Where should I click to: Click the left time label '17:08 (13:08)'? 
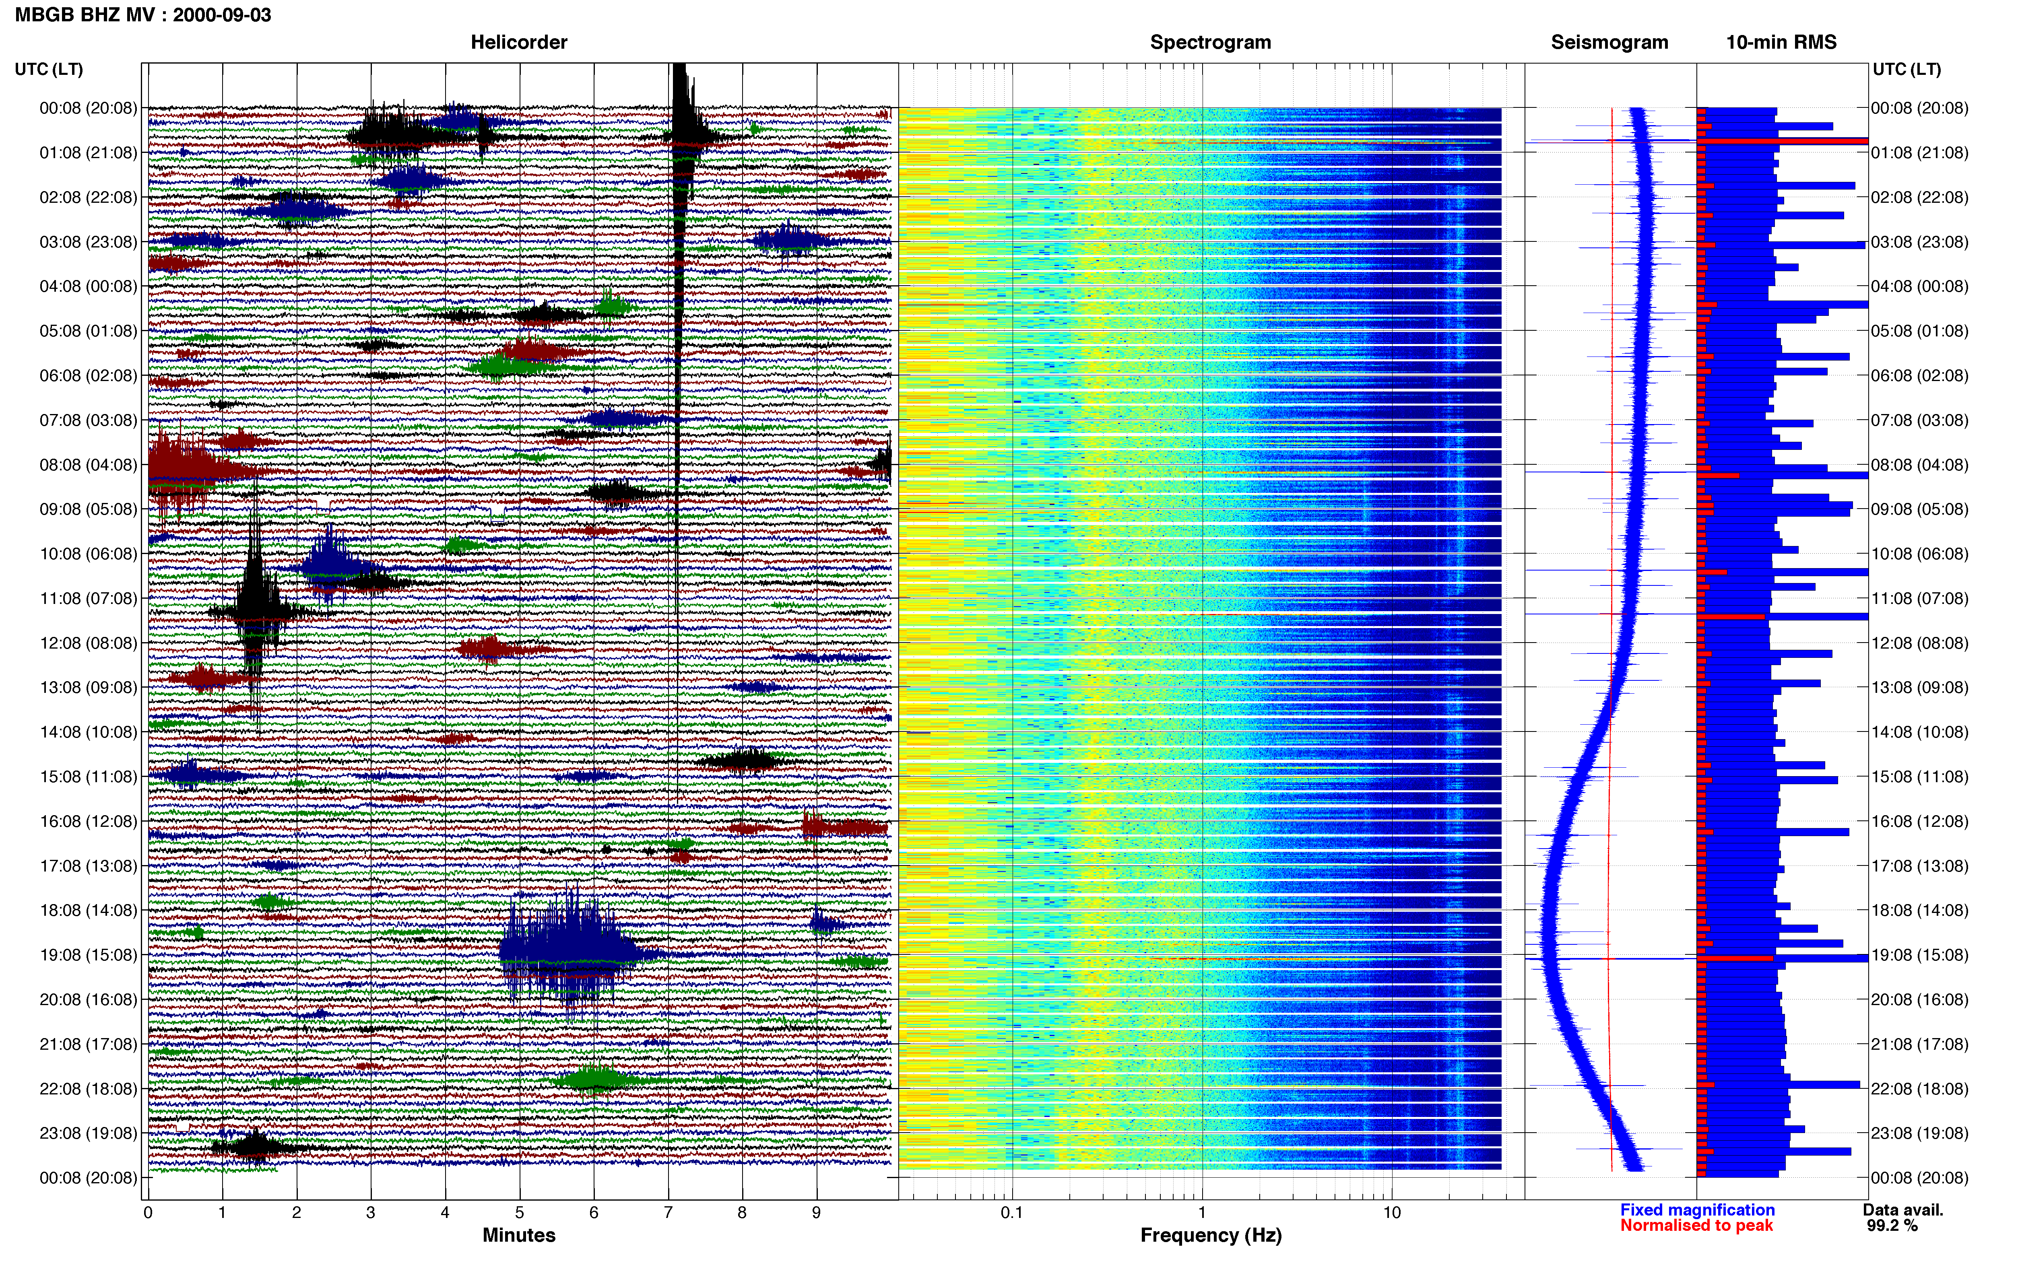[89, 866]
